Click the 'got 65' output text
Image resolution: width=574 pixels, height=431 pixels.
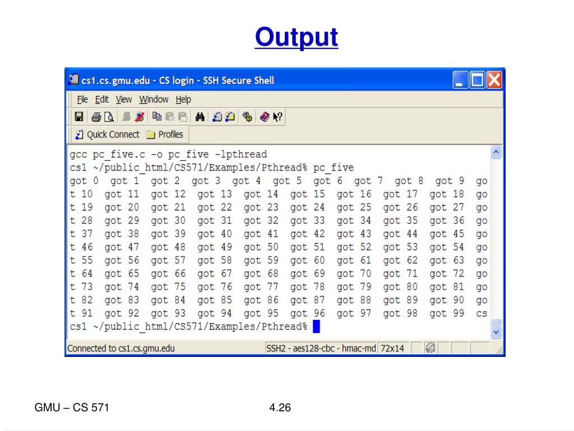tap(122, 273)
